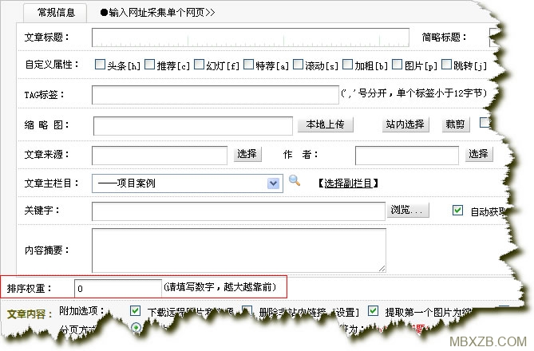Image resolution: width=534 pixels, height=351 pixels.
Task: Check the 图片[p] attribute box
Action: [x=397, y=64]
